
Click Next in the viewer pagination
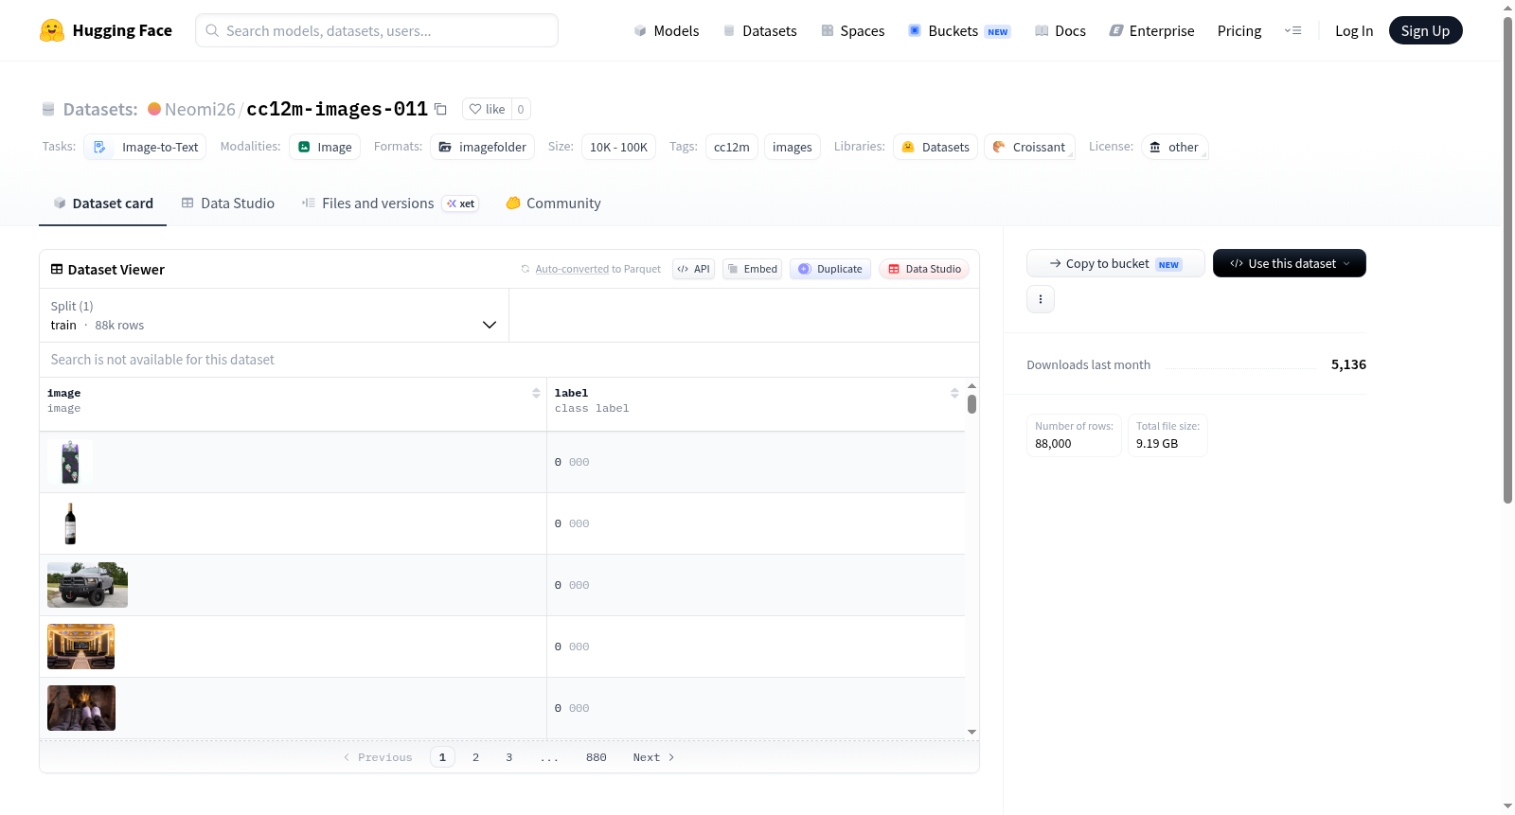[x=653, y=757]
